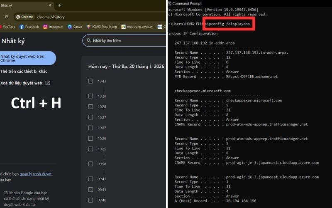
Task: Click the ipconfig /displaydns command text
Action: (228, 24)
